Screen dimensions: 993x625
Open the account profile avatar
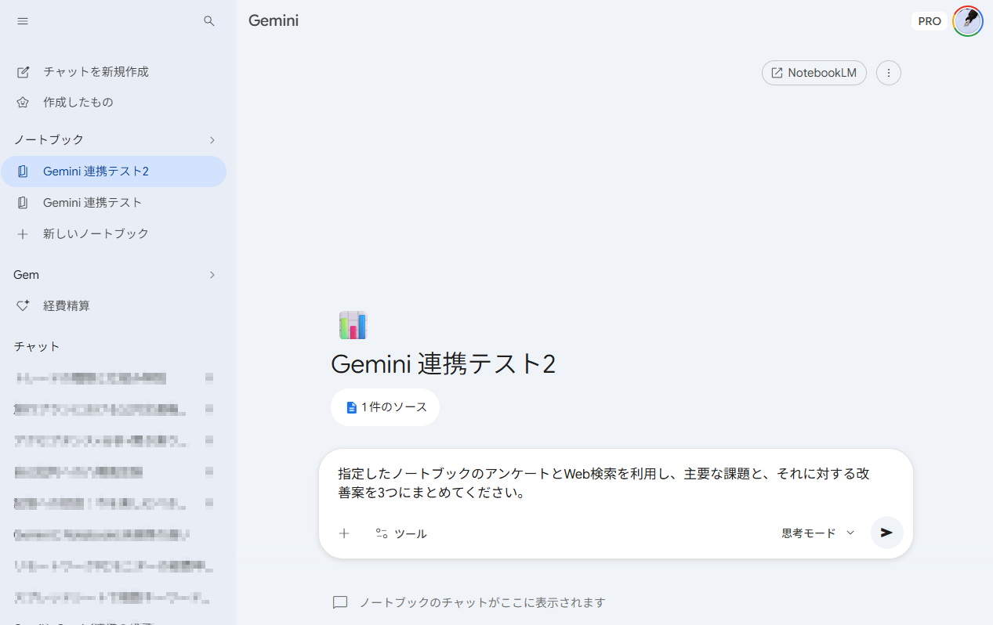[x=968, y=21]
